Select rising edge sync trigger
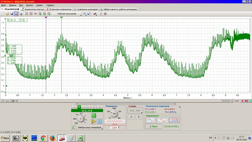 tap(131, 117)
